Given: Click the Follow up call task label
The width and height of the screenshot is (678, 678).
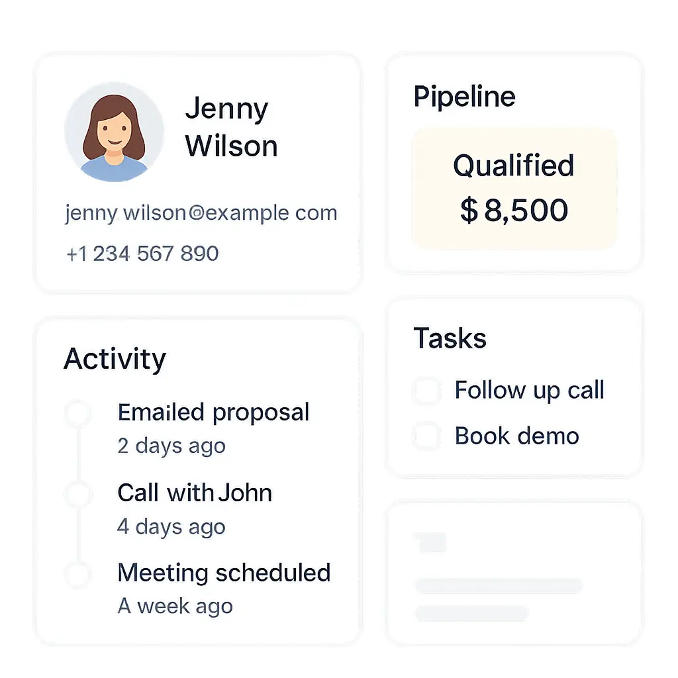Looking at the screenshot, I should click(x=529, y=391).
